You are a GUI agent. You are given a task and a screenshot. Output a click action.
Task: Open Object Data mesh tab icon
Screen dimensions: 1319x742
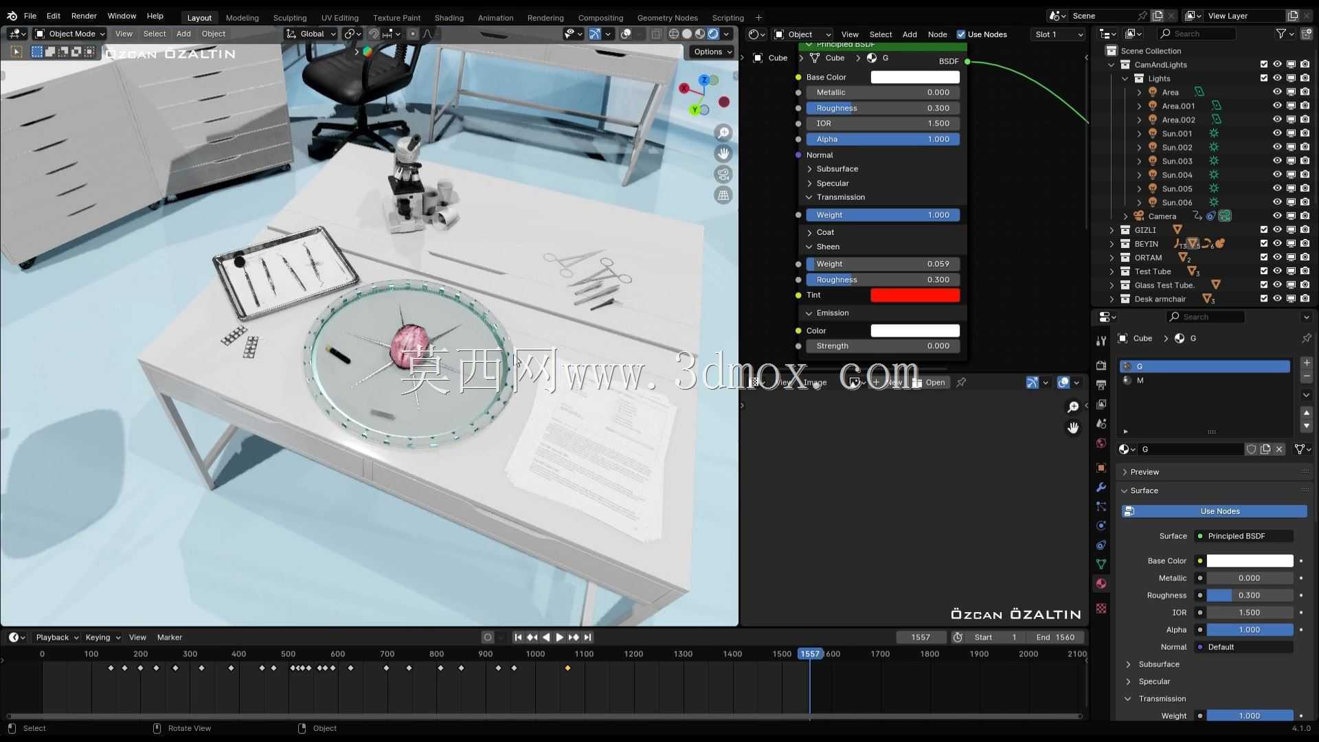[1101, 564]
